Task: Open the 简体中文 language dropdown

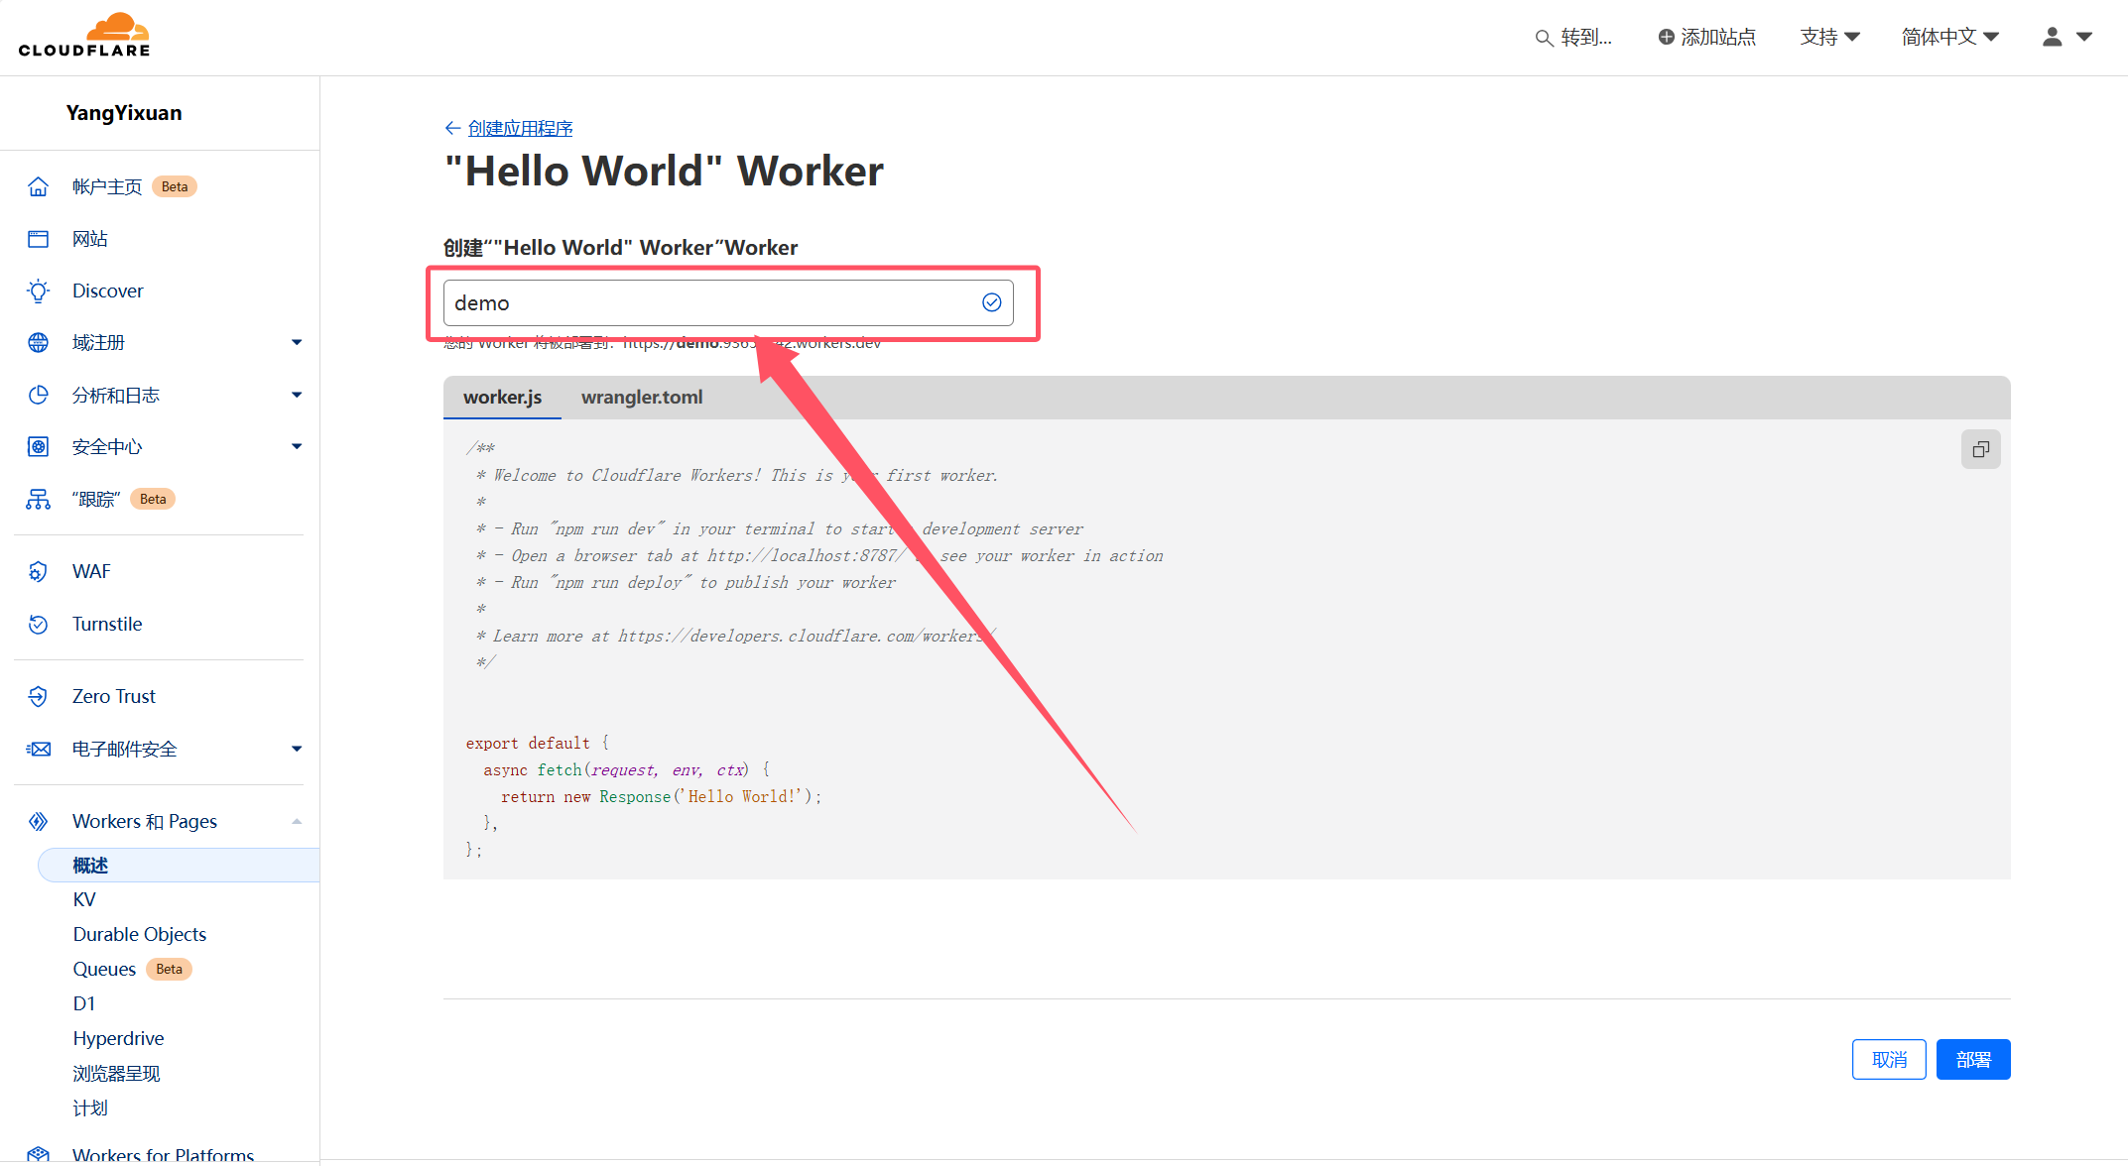Action: point(1949,37)
